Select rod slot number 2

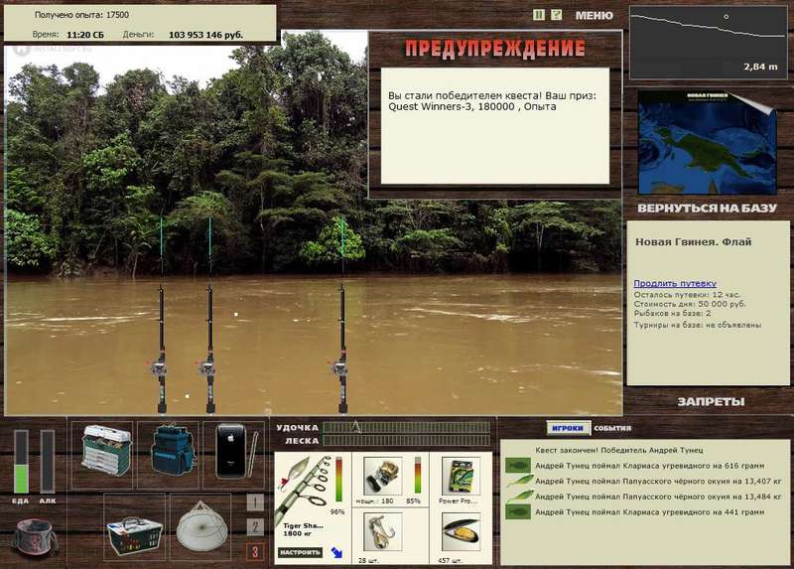tap(255, 526)
